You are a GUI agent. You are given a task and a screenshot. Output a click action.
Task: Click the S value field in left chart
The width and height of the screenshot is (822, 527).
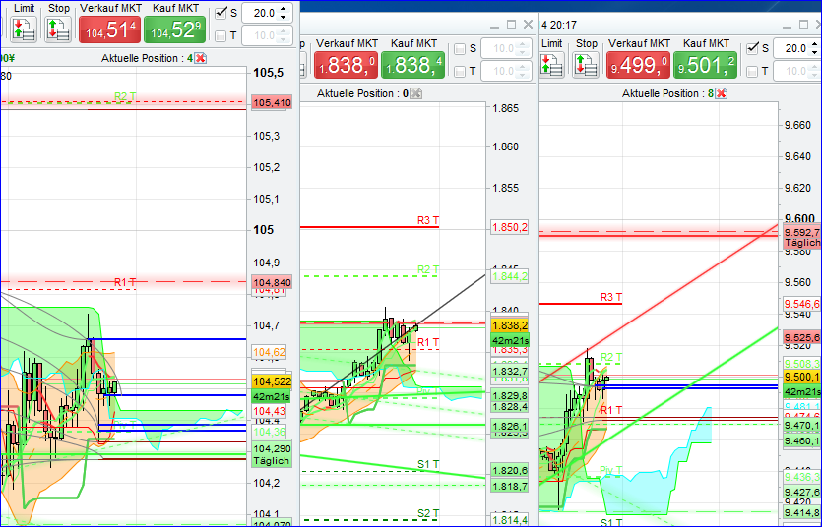pos(259,14)
